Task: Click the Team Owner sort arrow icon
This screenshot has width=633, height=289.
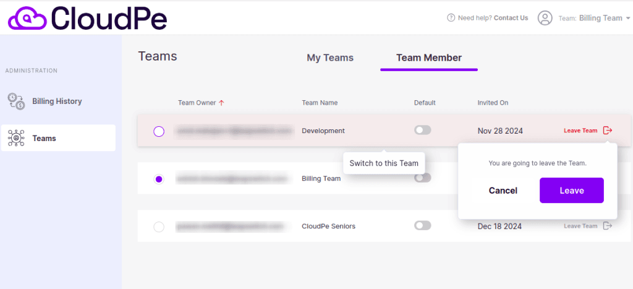Action: tap(221, 103)
